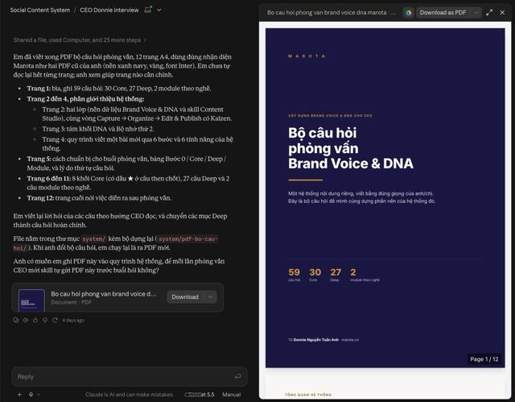Click the PDF preview file title
The width and height of the screenshot is (515, 402).
(x=327, y=13)
